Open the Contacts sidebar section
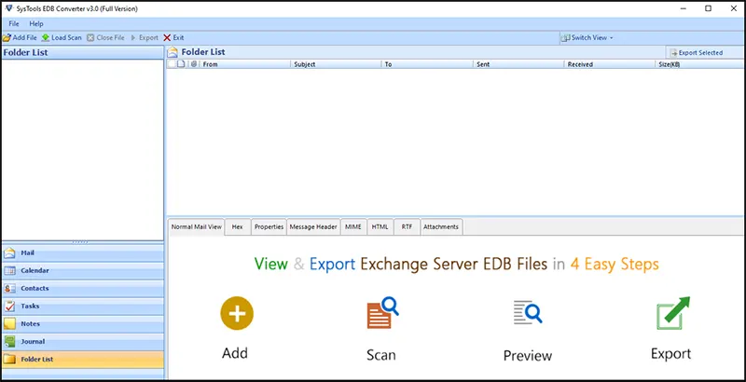 [x=83, y=289]
